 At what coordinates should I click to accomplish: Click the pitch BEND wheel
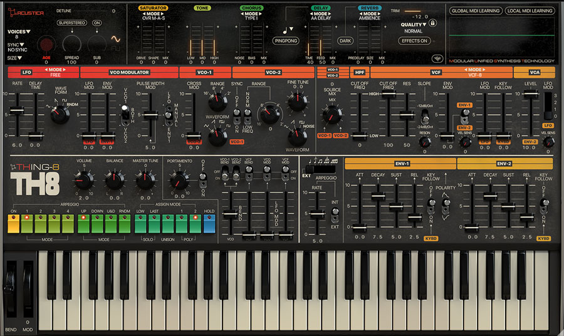click(x=10, y=288)
